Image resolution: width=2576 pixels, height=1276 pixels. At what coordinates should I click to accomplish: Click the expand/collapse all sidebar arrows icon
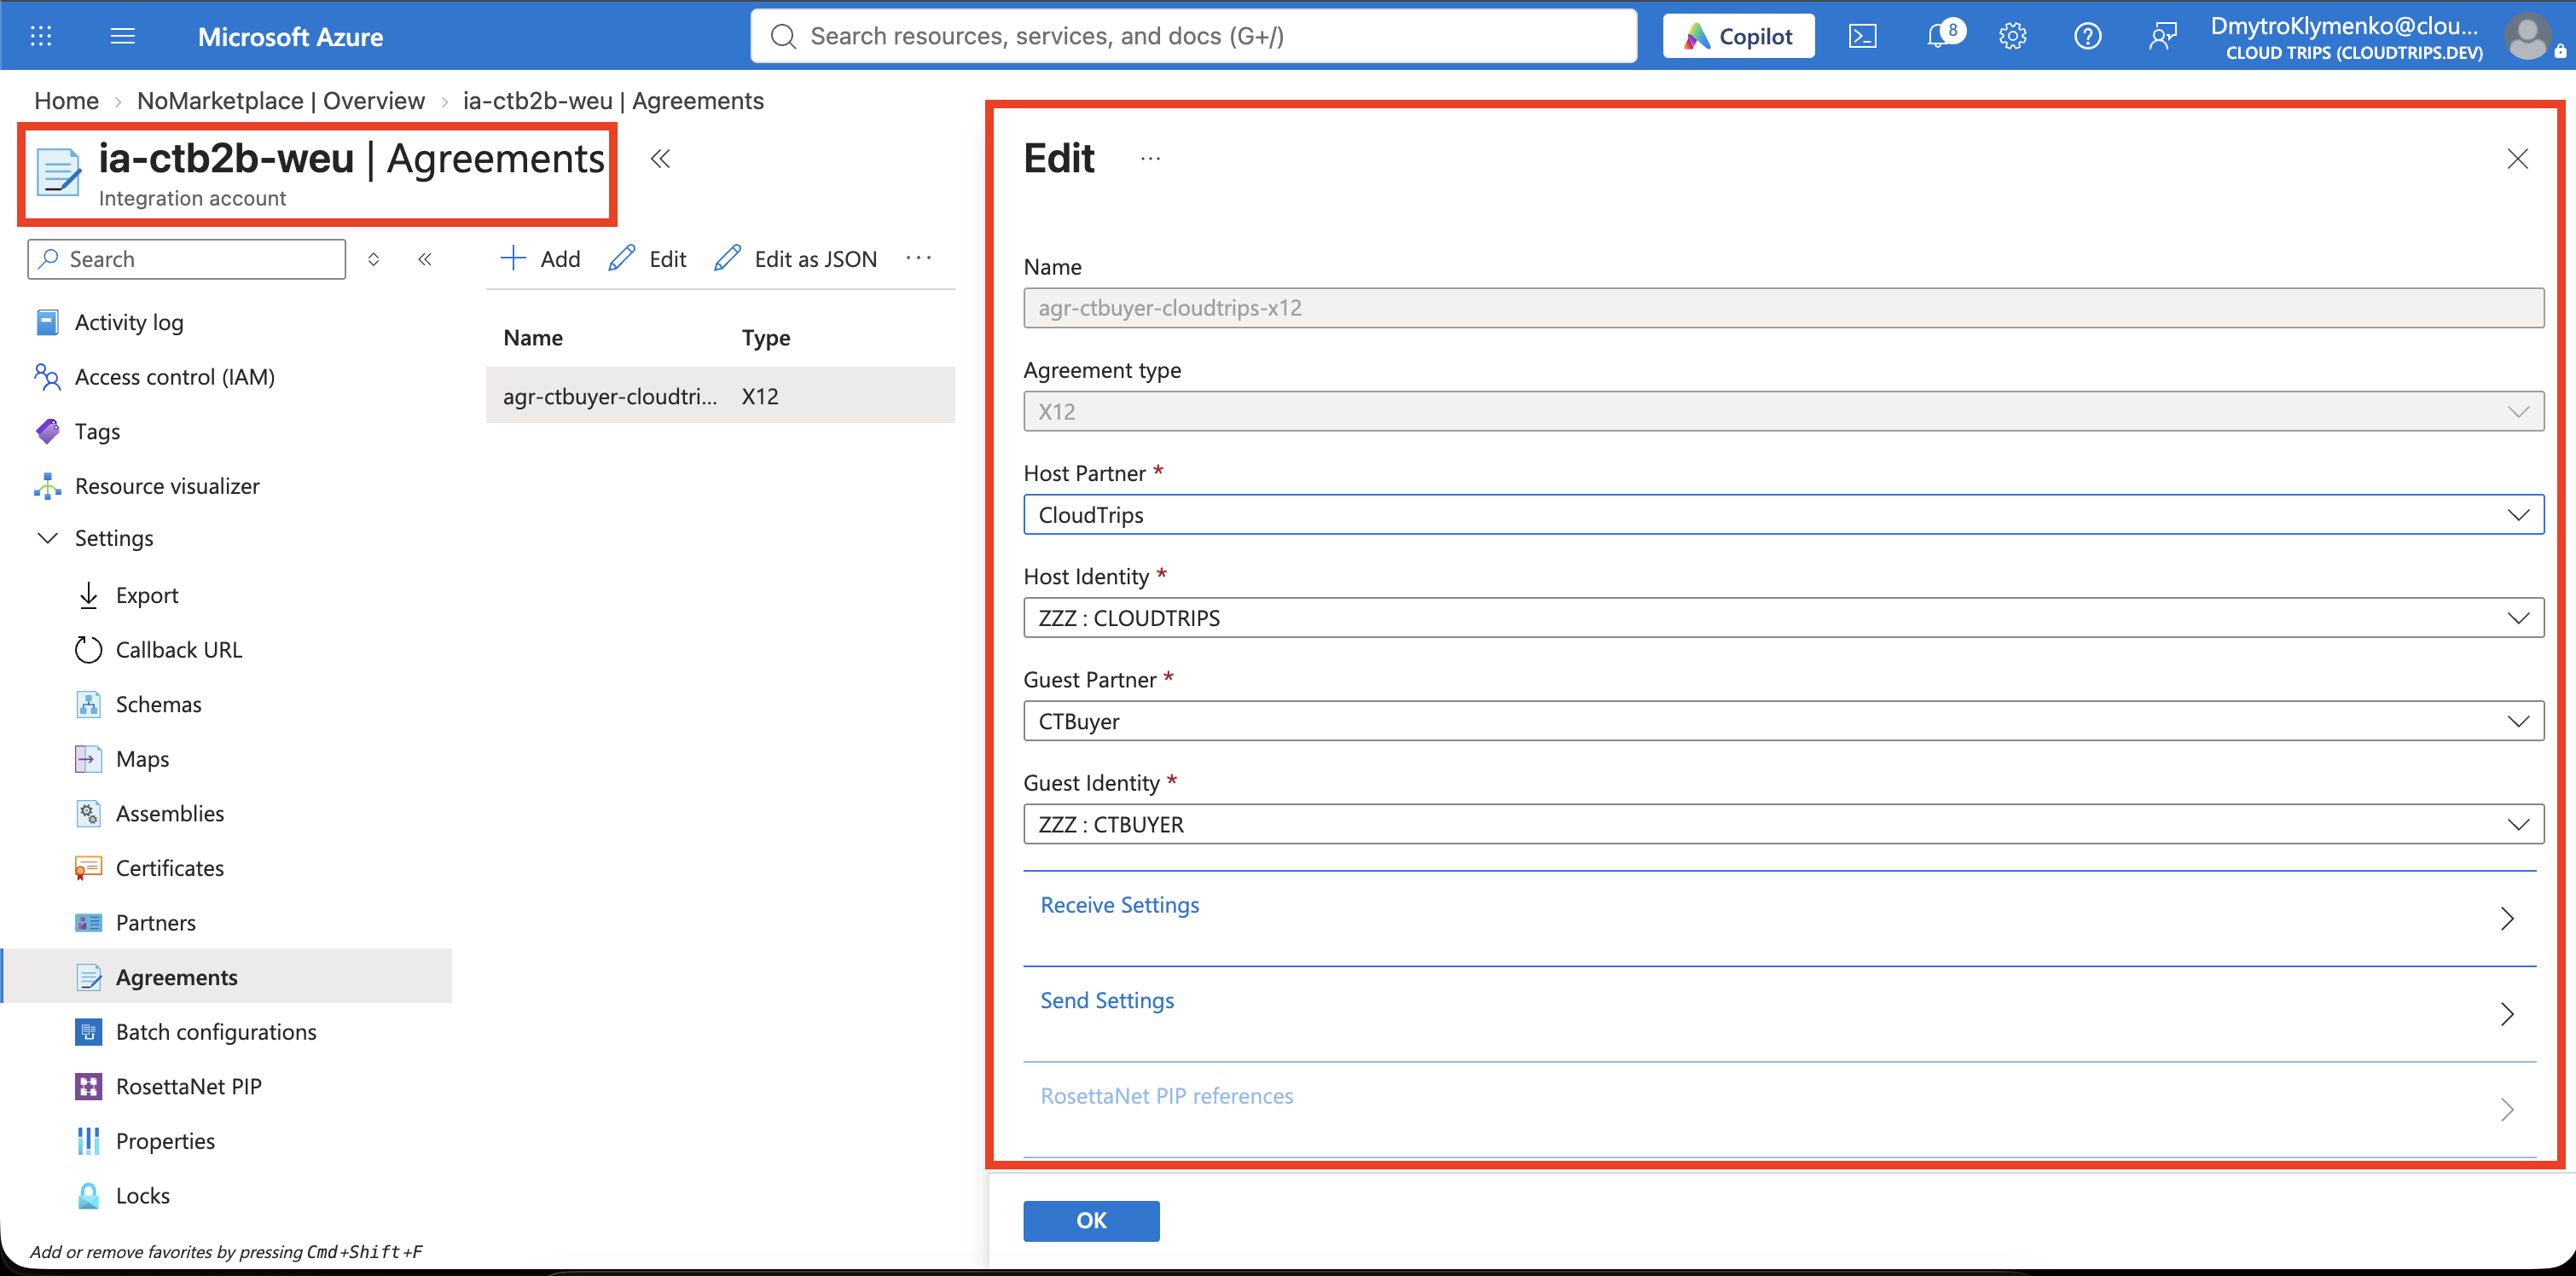(x=373, y=259)
